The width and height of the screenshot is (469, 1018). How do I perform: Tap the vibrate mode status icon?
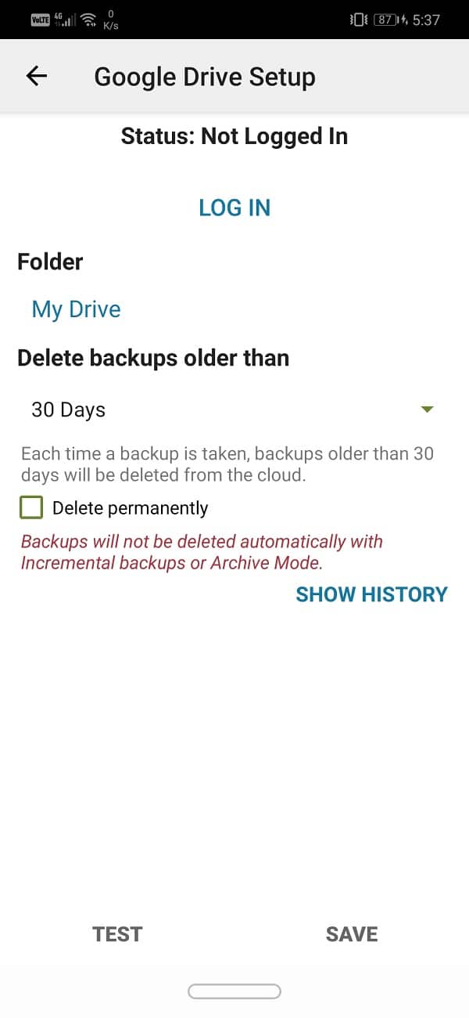point(360,20)
